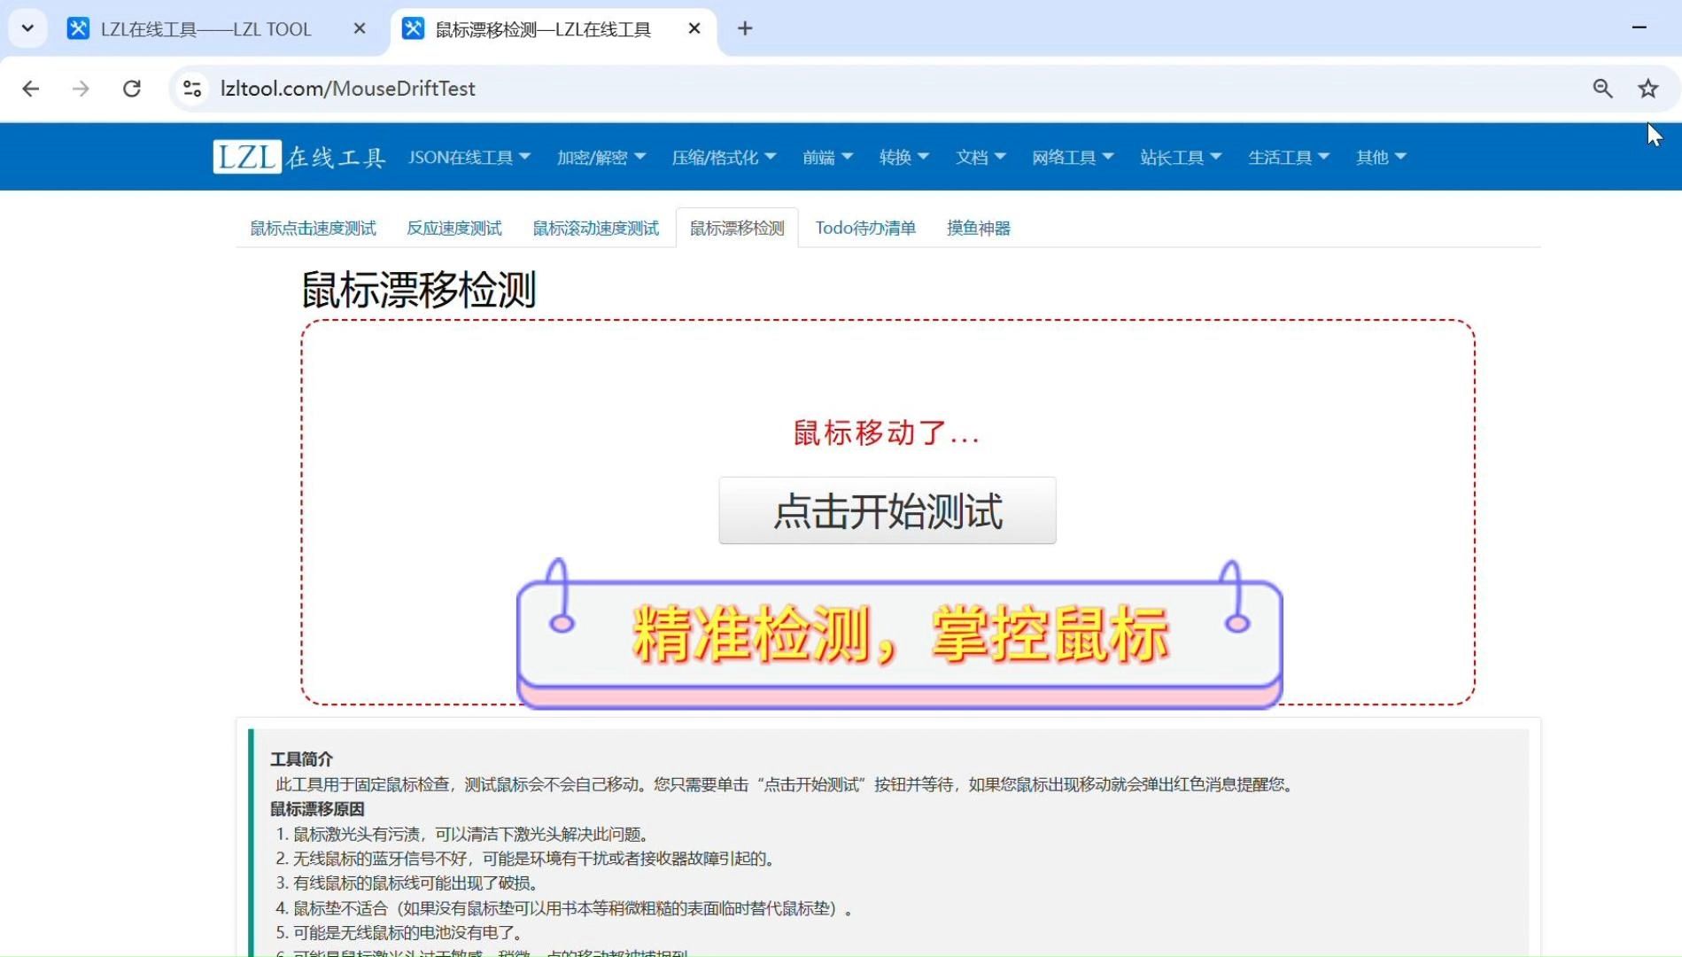Reload the current page
The height and width of the screenshot is (957, 1682).
[132, 89]
